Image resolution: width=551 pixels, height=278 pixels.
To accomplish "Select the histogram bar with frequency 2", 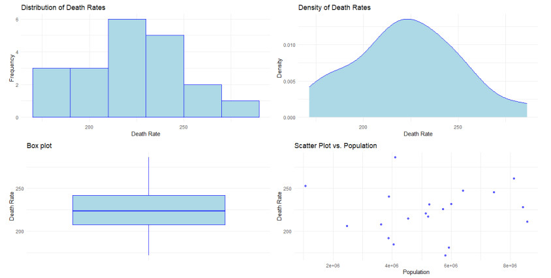I will [202, 101].
